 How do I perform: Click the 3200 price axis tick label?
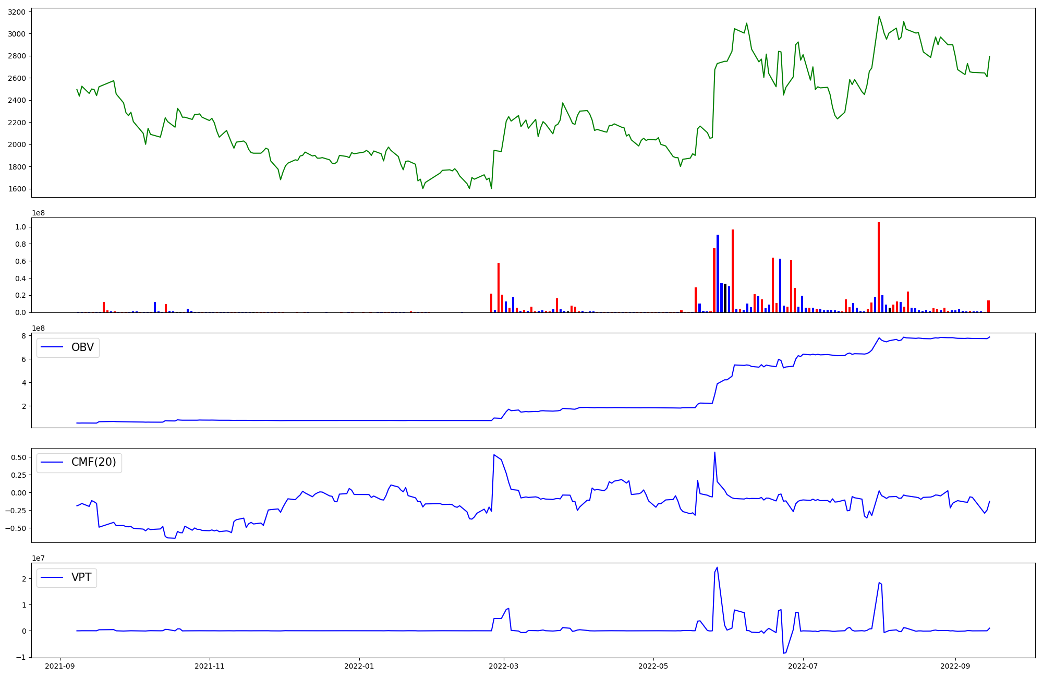click(x=17, y=11)
